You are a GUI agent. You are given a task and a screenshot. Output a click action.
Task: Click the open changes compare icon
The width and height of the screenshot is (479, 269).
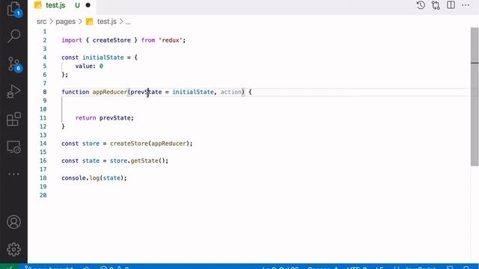pos(436,5)
